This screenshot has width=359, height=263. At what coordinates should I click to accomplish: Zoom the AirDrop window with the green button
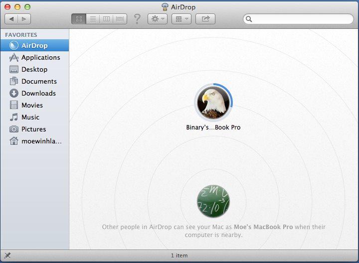pyautogui.click(x=27, y=7)
